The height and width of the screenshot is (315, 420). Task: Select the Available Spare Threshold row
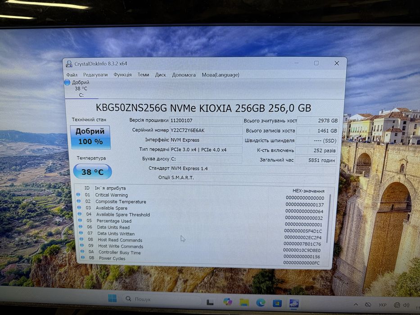coord(201,215)
